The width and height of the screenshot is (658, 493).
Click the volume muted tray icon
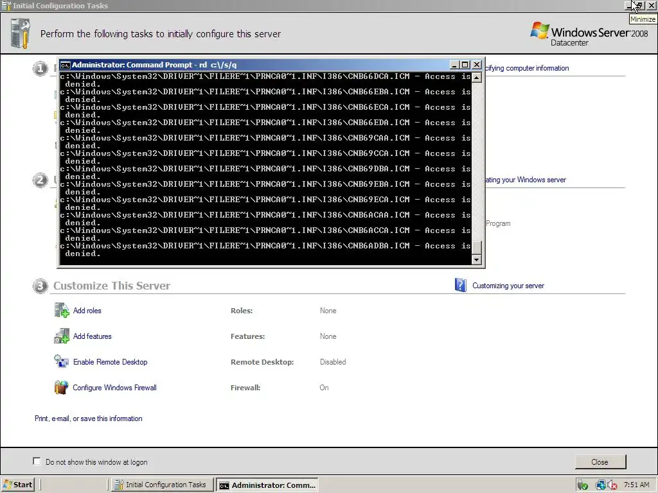pyautogui.click(x=612, y=485)
